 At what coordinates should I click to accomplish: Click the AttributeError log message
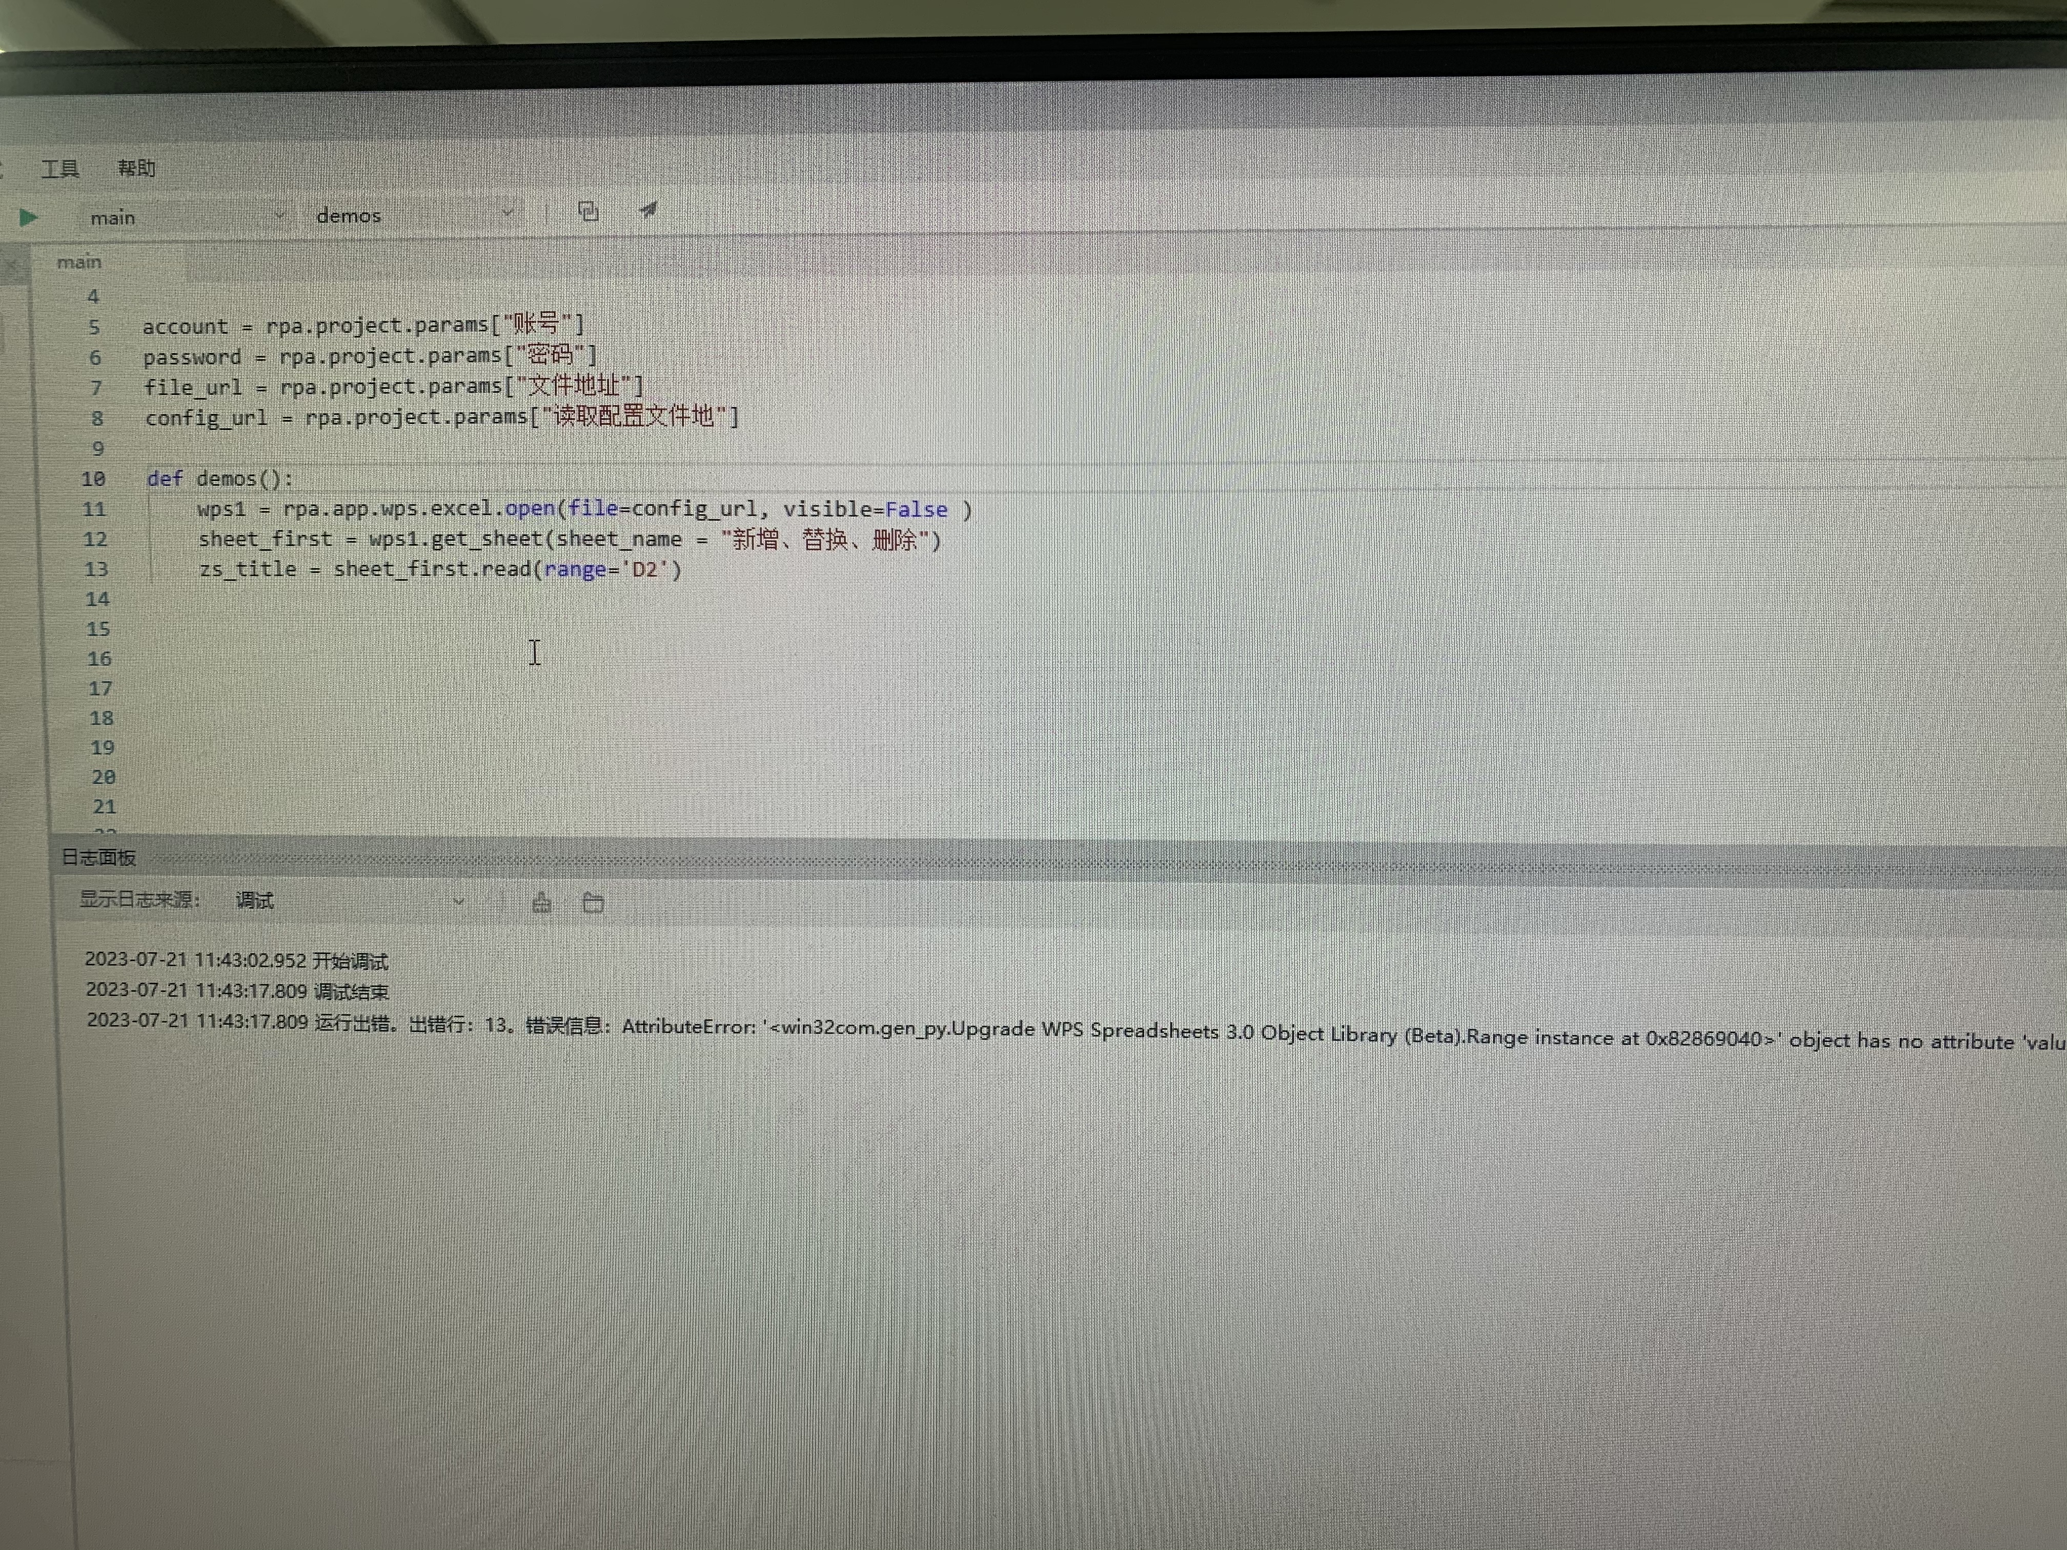pos(1076,1031)
